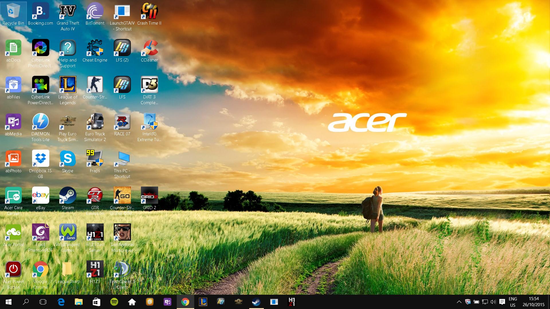Click the network icon in the system tray

485,302
